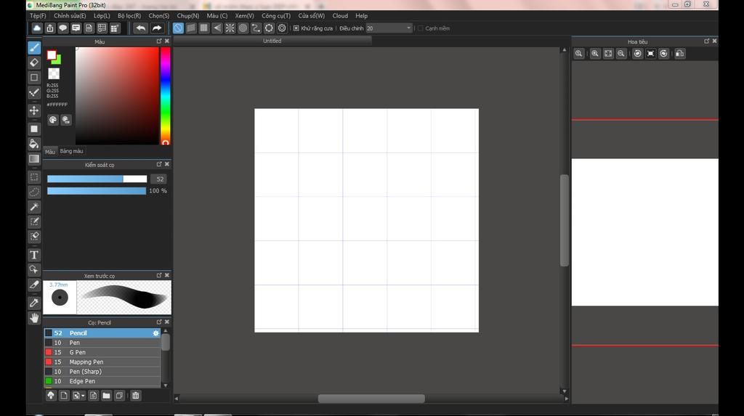Select the Operation tool below Text

tap(34, 270)
